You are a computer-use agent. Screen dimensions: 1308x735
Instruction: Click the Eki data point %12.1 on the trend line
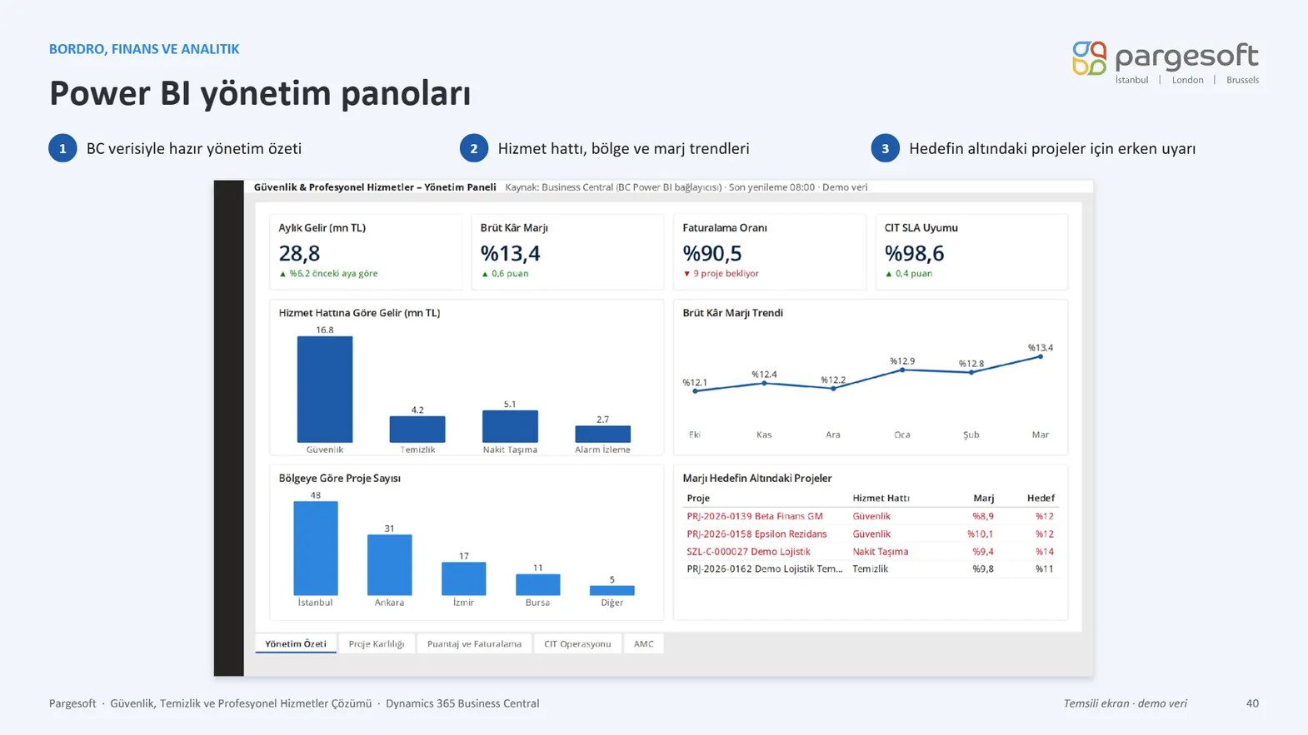click(x=695, y=391)
